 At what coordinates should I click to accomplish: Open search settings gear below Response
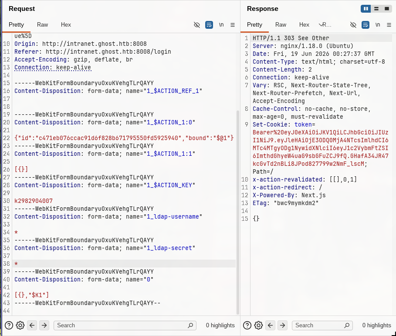point(258,326)
